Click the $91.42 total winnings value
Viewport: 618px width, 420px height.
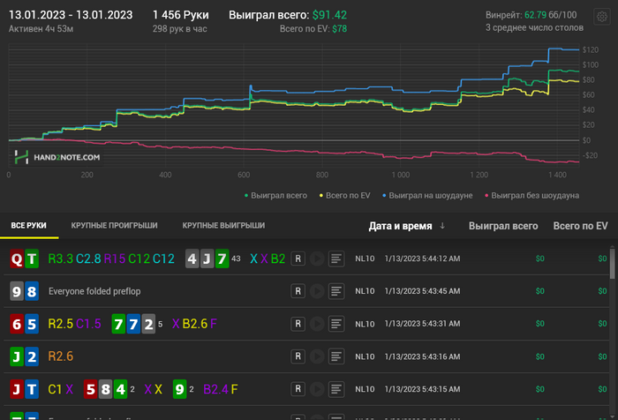click(x=329, y=15)
